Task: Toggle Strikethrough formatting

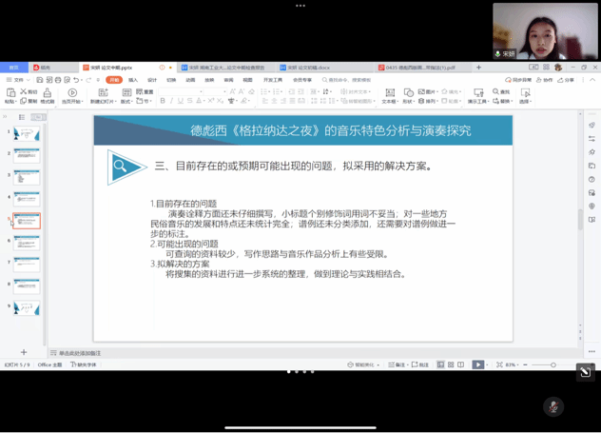Action: coord(189,101)
